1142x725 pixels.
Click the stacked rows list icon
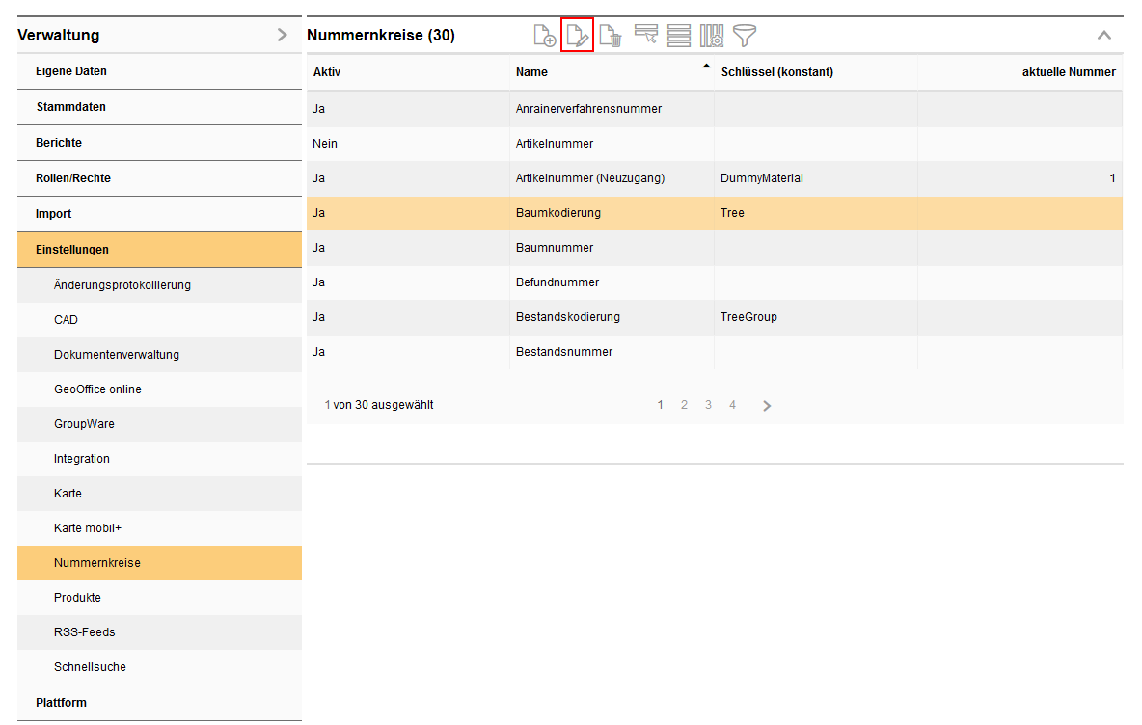click(x=679, y=37)
